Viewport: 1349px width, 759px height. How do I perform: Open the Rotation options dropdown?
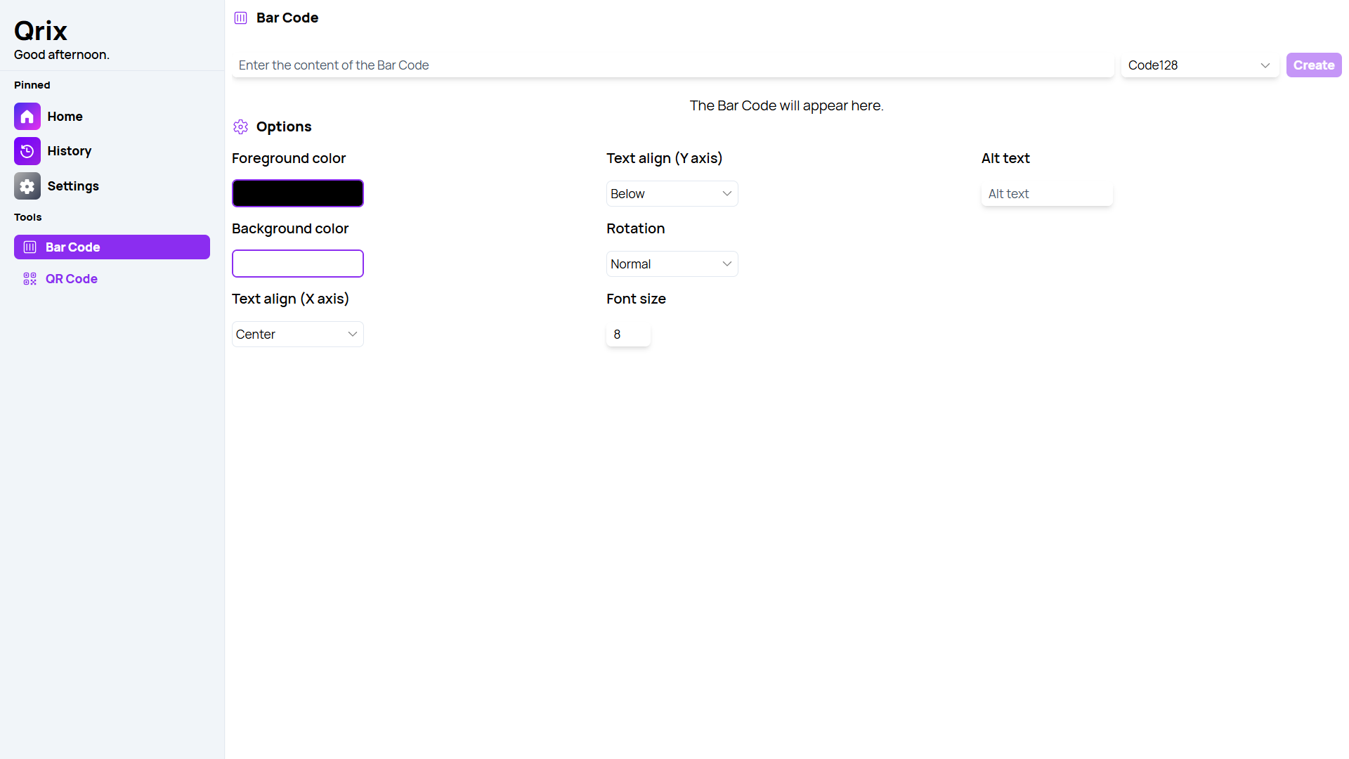(672, 264)
